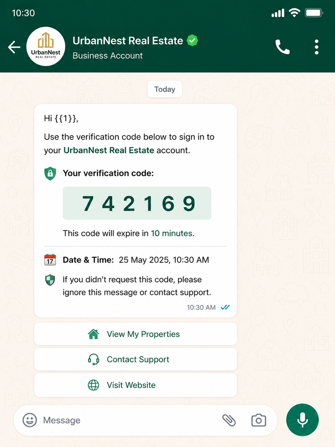335x447 pixels.
Task: Tap the back arrow in the header
Action: [14, 47]
